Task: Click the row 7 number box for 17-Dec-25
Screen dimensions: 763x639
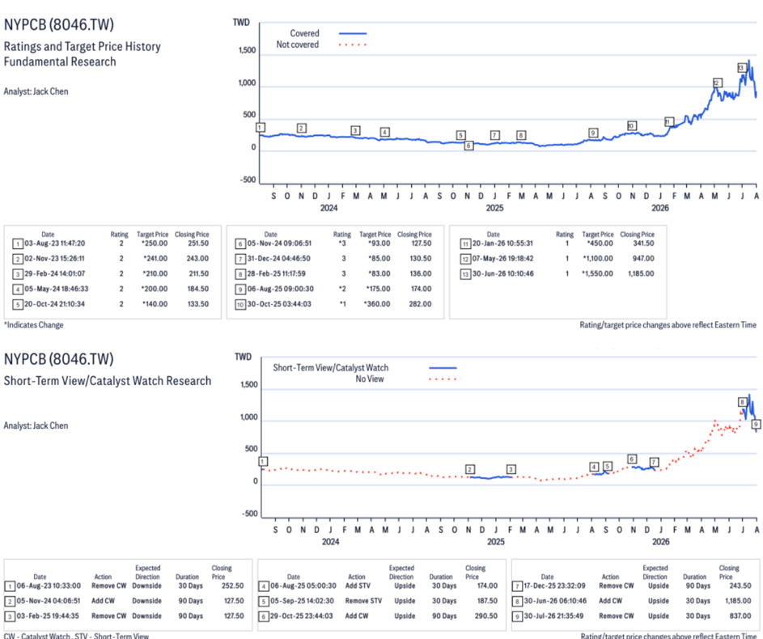Action: coord(518,586)
